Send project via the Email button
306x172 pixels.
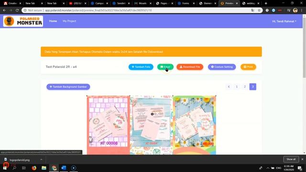click(165, 67)
